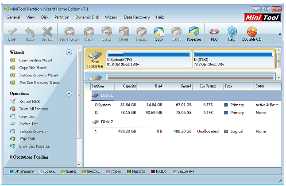Click the Label partition toolbar icon
The height and width of the screenshot is (186, 286).
176,31
